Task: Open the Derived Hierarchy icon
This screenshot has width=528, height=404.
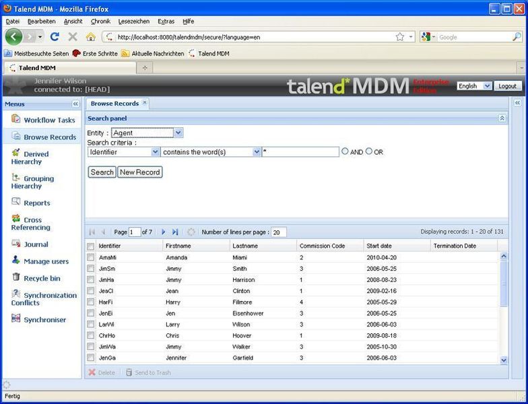Action: tap(16, 152)
